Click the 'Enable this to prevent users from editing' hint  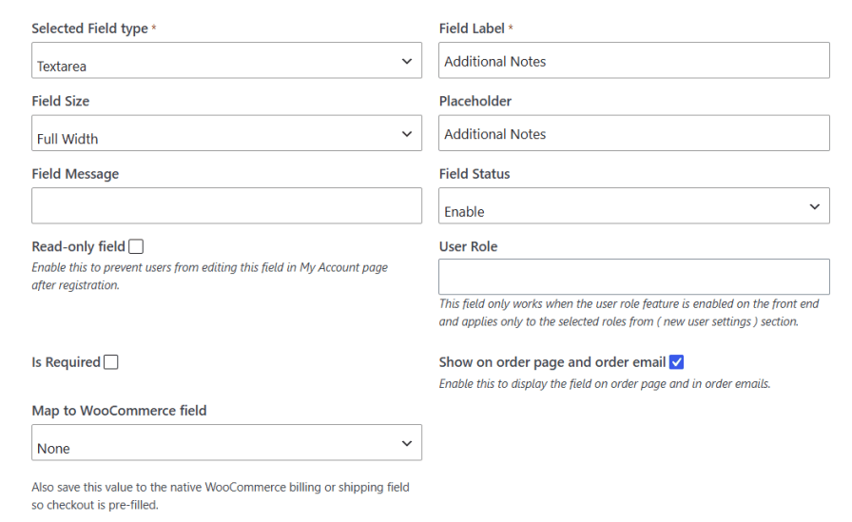[x=210, y=276]
